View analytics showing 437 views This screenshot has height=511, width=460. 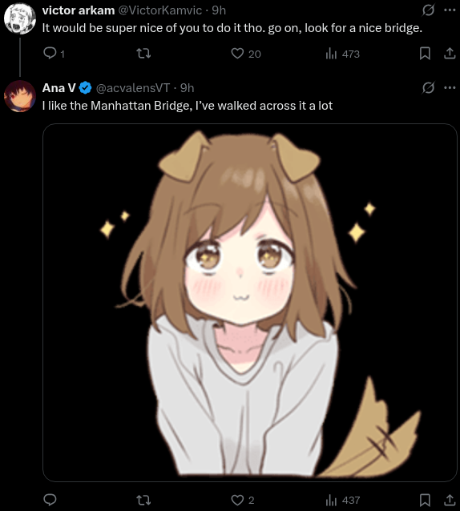pyautogui.click(x=343, y=500)
